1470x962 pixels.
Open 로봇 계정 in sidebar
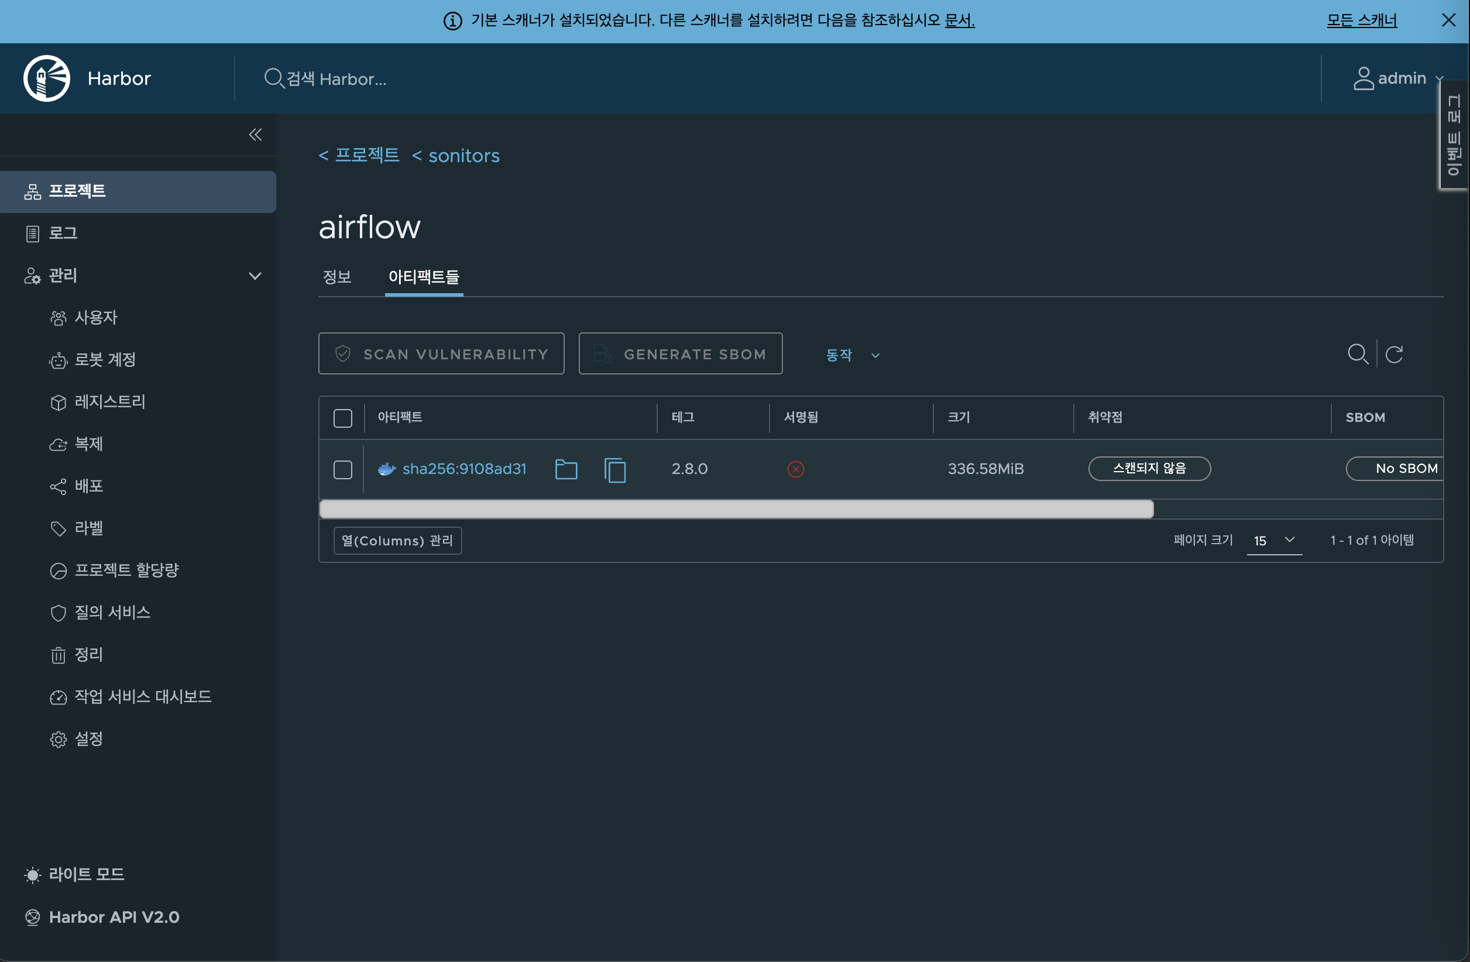[x=105, y=359]
